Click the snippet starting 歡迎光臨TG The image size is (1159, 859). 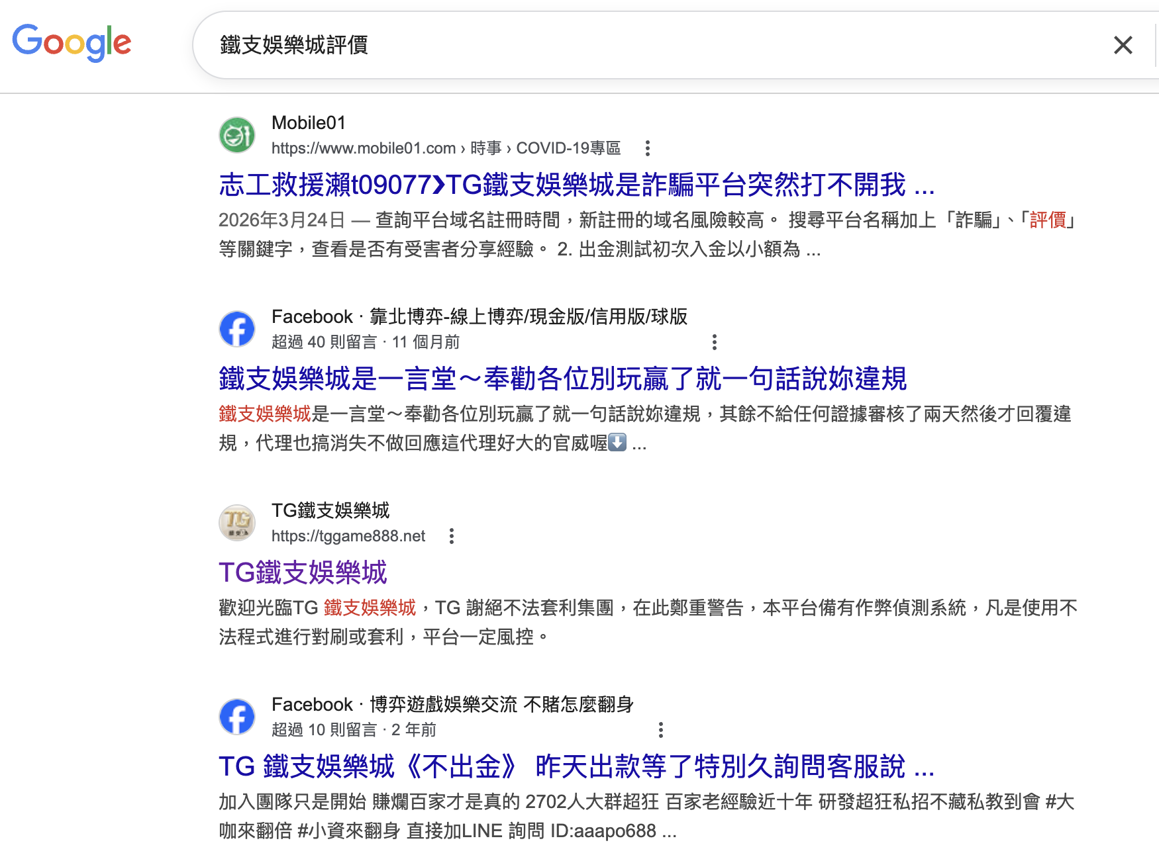648,622
